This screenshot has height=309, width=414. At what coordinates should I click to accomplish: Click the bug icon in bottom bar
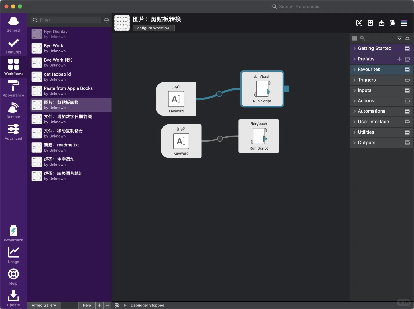coord(117,305)
